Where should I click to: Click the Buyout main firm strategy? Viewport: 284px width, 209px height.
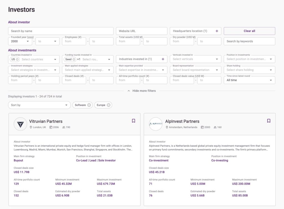(18, 160)
